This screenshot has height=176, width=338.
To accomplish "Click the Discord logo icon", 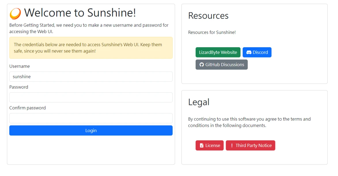I will coord(249,52).
